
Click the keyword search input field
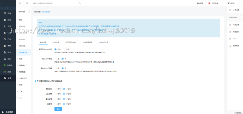(x=55, y=3)
